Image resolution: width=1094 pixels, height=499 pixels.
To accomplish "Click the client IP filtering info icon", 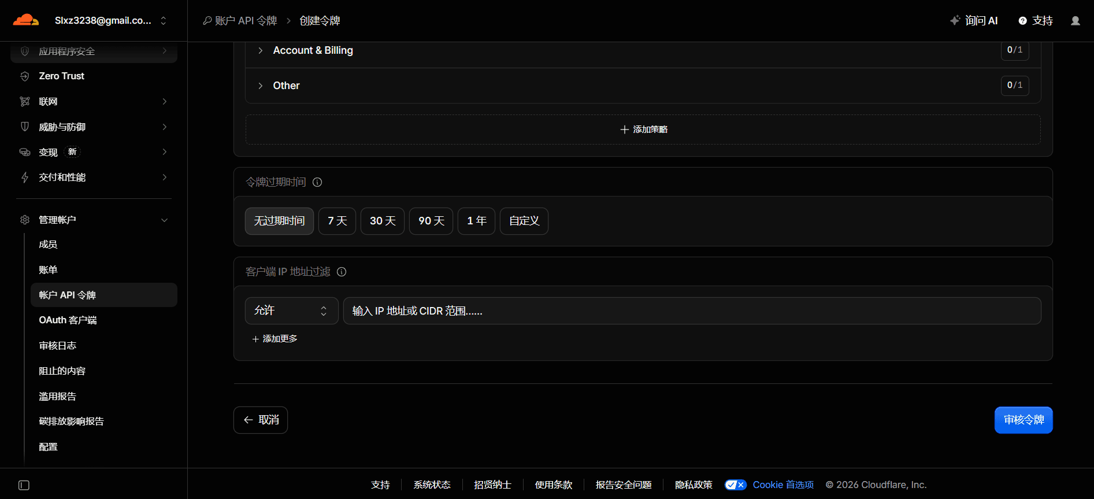I will click(342, 272).
